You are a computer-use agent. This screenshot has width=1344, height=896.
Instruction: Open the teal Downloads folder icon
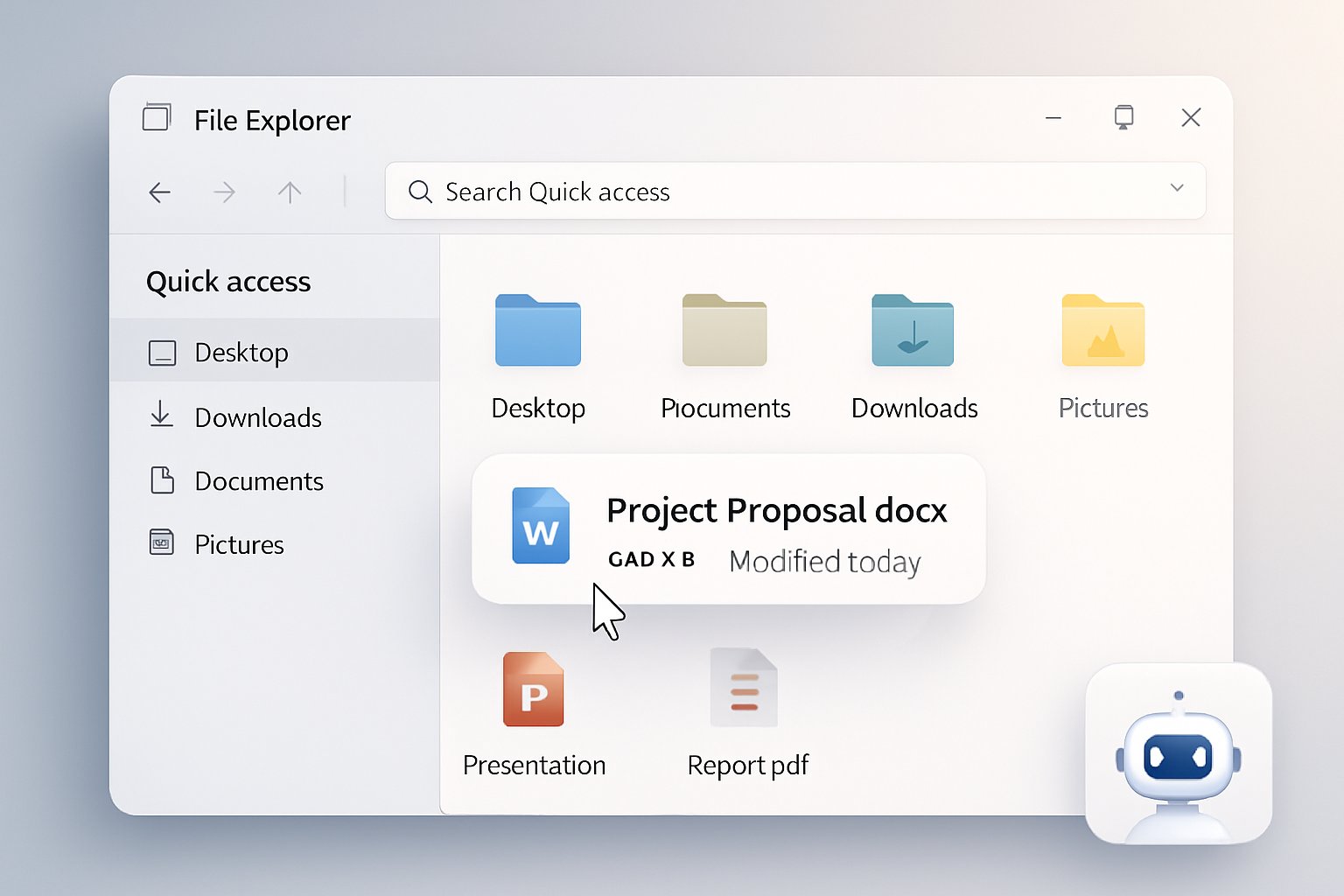point(913,331)
